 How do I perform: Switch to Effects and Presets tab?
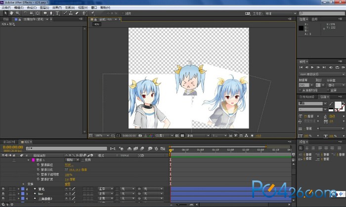[307, 97]
